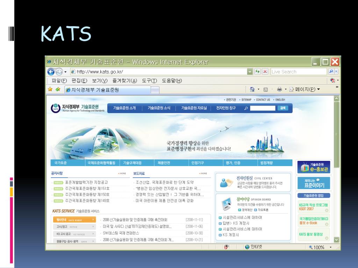Click the toolbar icon right of menu bar
The height and width of the screenshot is (268, 358).
click(333, 81)
